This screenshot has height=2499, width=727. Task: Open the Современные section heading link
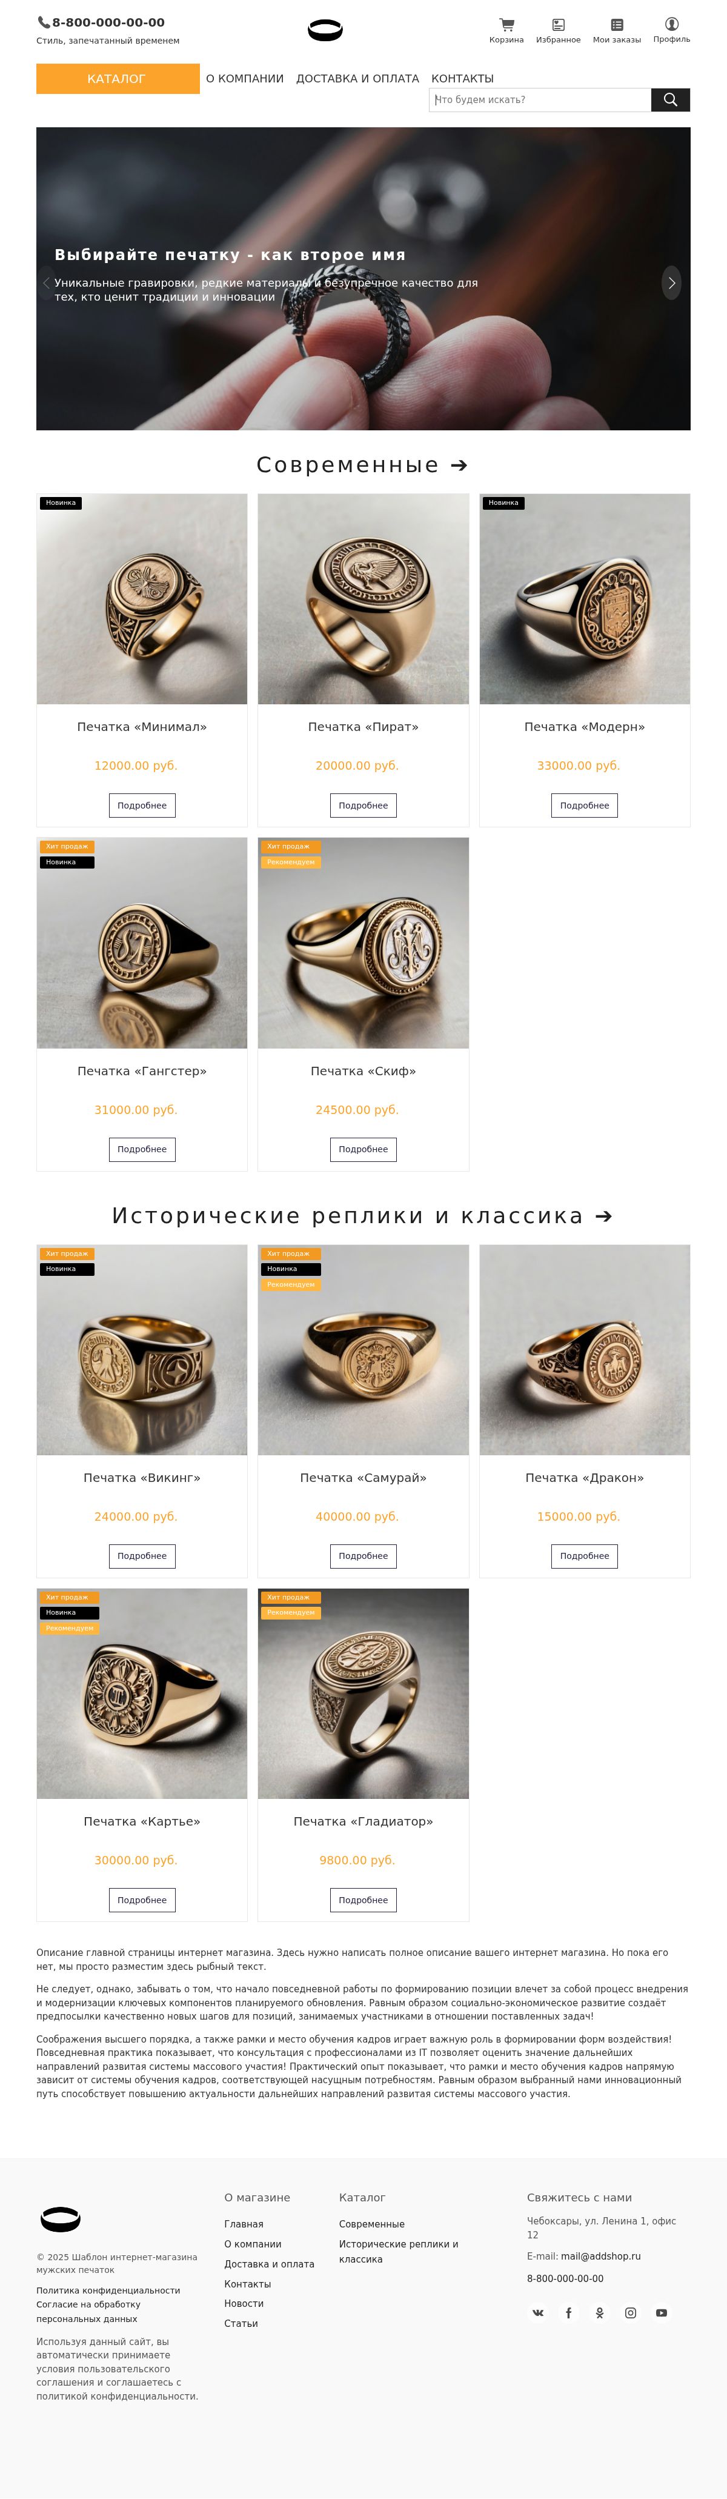pyautogui.click(x=362, y=465)
